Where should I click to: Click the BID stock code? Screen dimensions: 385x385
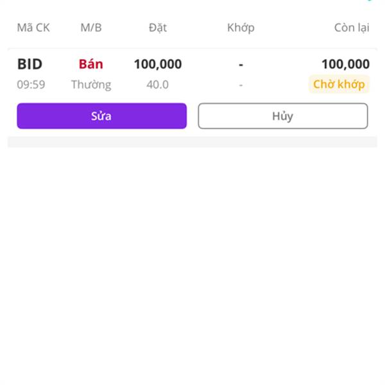pyautogui.click(x=30, y=64)
